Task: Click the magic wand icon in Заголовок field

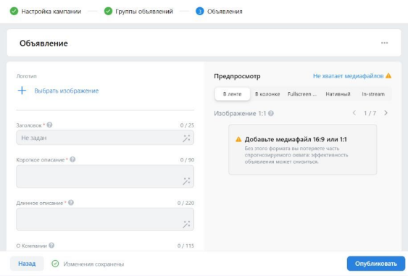Action: click(186, 138)
